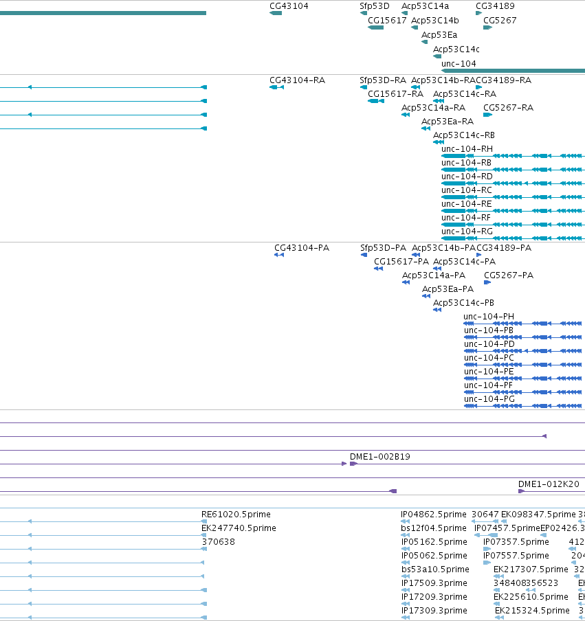Click the 370638 EST label
585x621 pixels.
click(219, 541)
